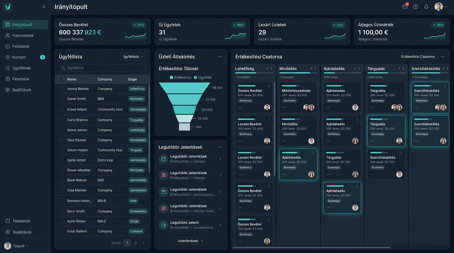
Task: Open the Ajánlatadás column options menu
Action: pyautogui.click(x=359, y=69)
